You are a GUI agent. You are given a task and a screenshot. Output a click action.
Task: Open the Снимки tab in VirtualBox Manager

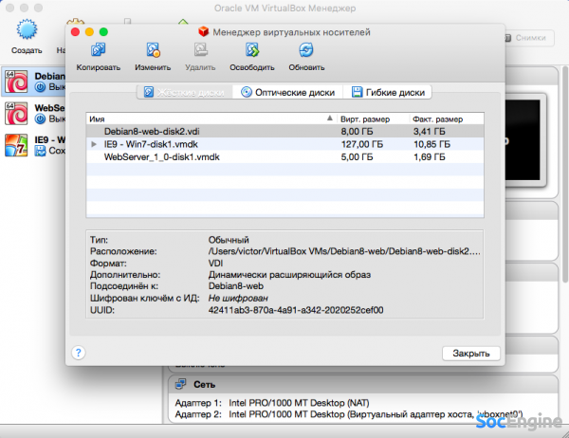tap(529, 38)
